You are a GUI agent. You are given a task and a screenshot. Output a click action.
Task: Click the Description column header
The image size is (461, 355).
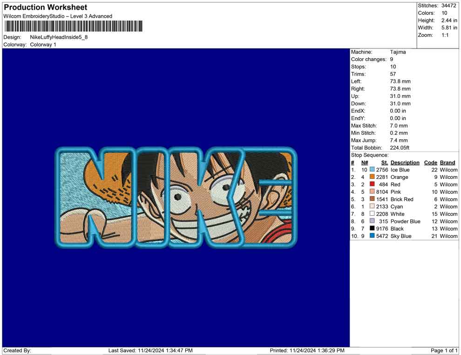[405, 162]
